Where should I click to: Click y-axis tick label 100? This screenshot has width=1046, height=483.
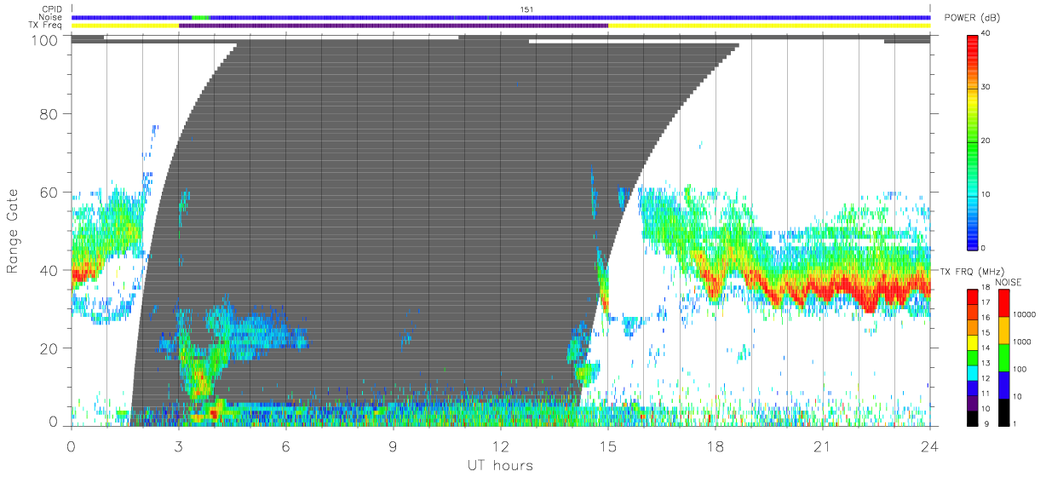(44, 39)
